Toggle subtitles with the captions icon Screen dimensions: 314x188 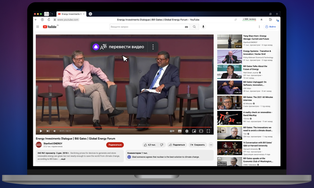tap(180, 131)
